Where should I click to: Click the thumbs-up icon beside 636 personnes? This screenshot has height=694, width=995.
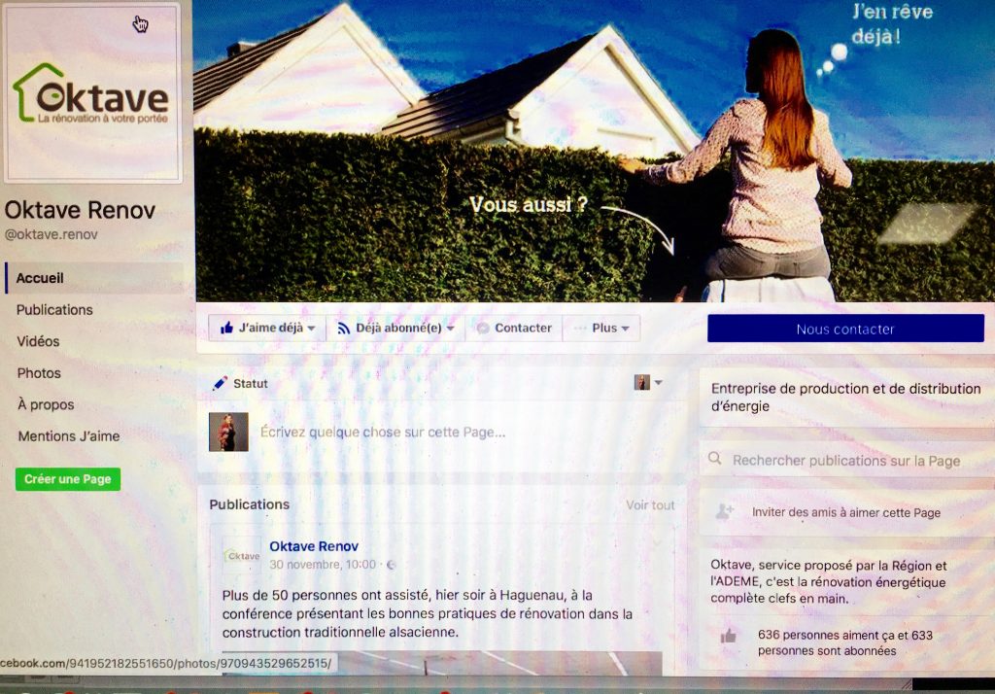point(729,636)
